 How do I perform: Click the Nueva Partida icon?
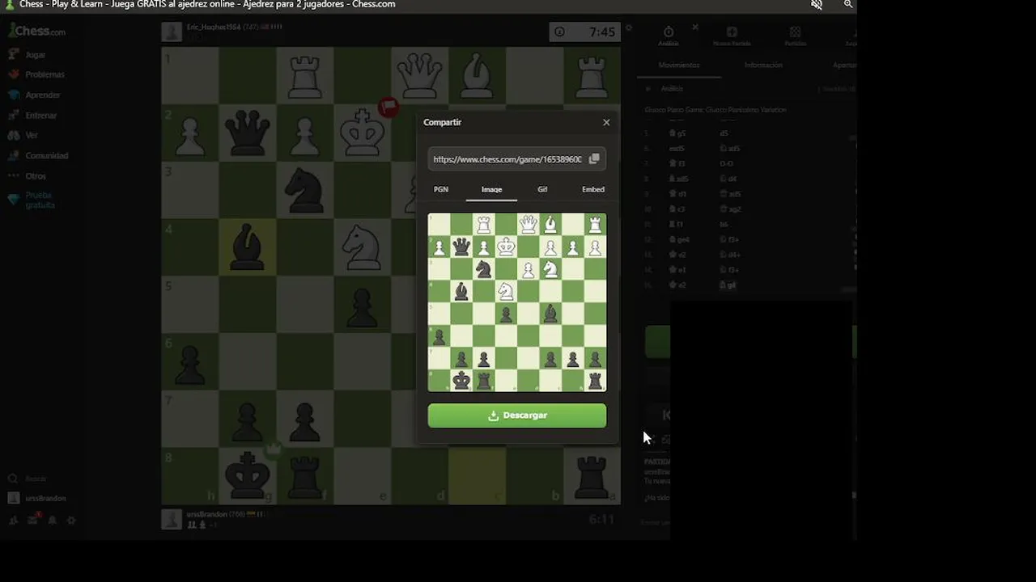pyautogui.click(x=732, y=36)
